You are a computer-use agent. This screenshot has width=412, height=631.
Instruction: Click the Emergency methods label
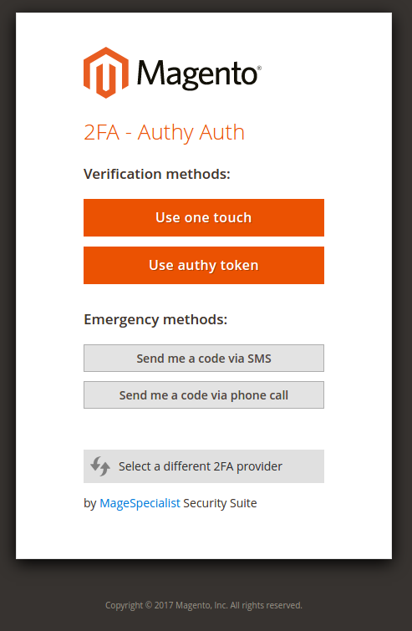tap(155, 319)
